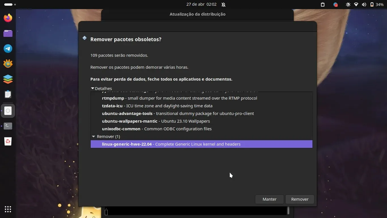This screenshot has height=218, width=387.
Task: Toggle the notifications bell icon in top bar
Action: [224, 5]
